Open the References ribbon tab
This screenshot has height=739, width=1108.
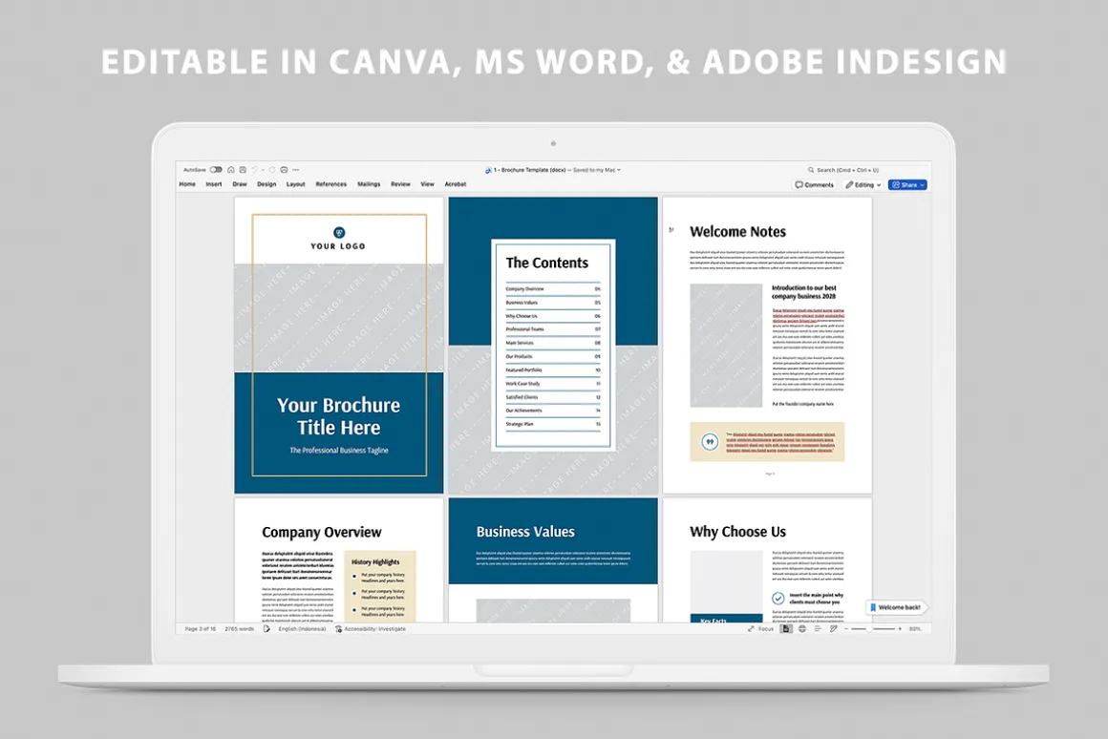[x=331, y=184]
